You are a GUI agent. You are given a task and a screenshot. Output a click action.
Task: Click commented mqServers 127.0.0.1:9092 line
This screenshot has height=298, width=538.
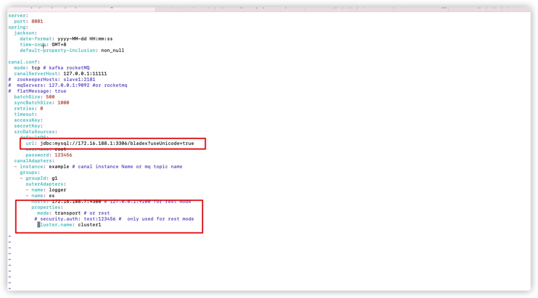tap(68, 85)
